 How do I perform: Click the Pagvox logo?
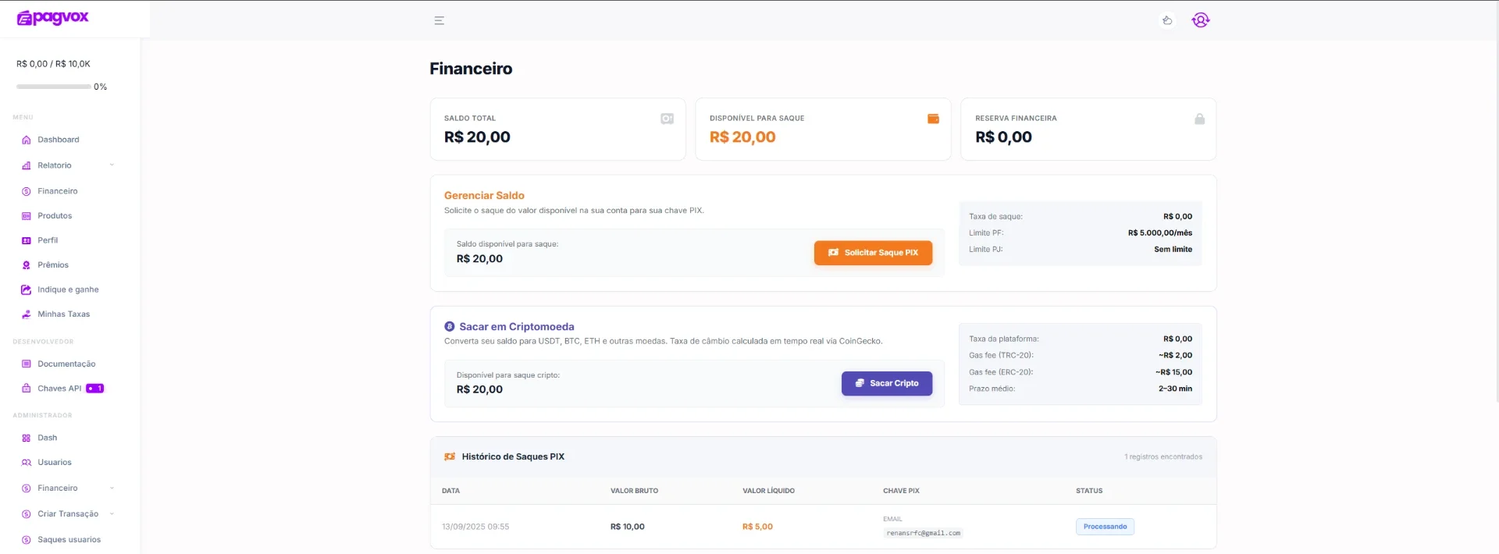click(53, 18)
